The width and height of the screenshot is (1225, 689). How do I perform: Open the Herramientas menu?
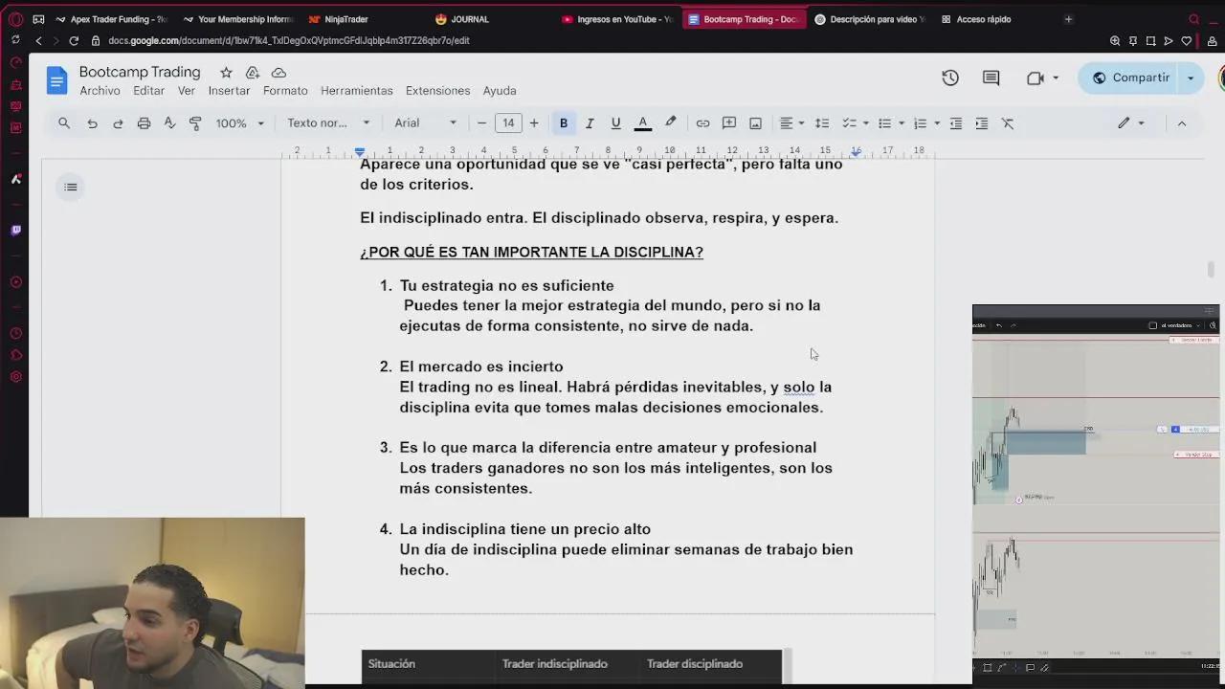(356, 90)
